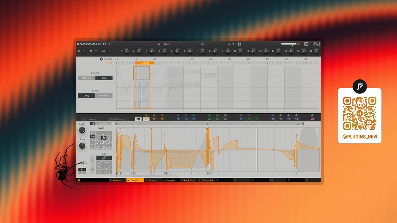Open the Native Instruments NI logo
The width and height of the screenshot is (397, 223).
(317, 44)
